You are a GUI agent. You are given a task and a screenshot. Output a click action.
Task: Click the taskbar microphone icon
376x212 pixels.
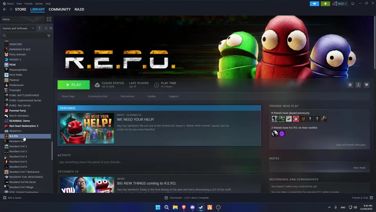(335, 207)
